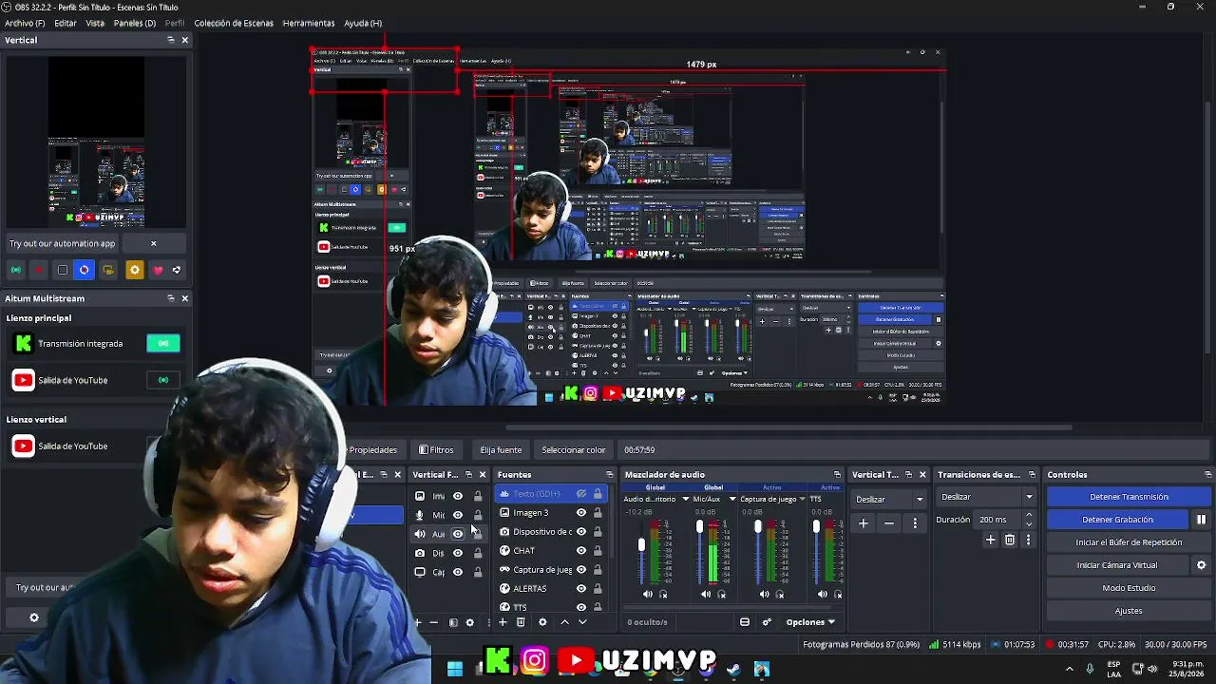1216x684 pixels.
Task: Start the vertical canvas stream icon
Action: tap(16, 270)
